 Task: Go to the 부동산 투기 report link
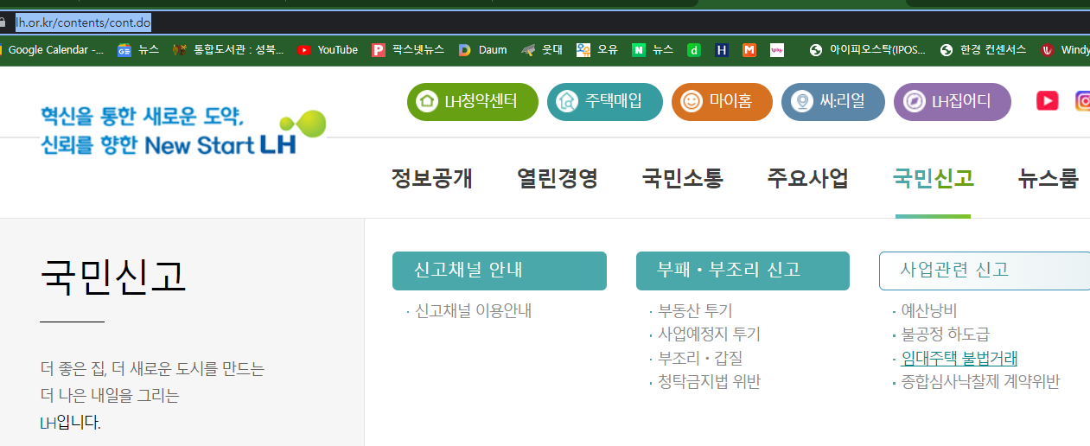tap(695, 311)
